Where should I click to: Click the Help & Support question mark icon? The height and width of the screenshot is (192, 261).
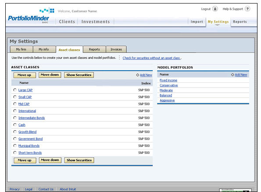pos(247,9)
